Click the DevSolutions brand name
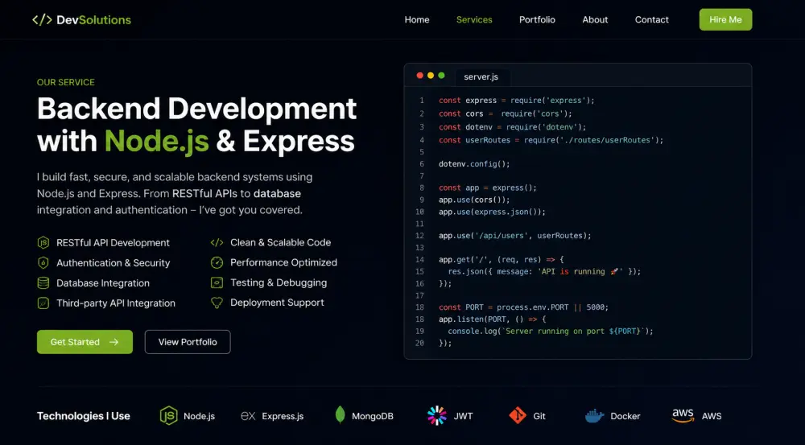Image resolution: width=805 pixels, height=445 pixels. pos(94,20)
